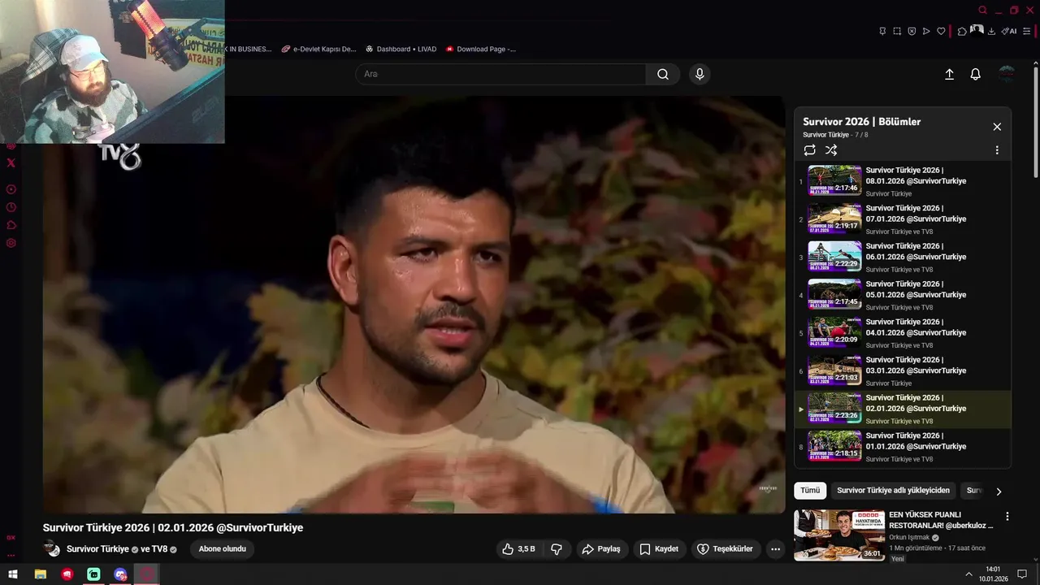This screenshot has height=585, width=1040.
Task: Open the Windows Start menu
Action: (x=13, y=574)
